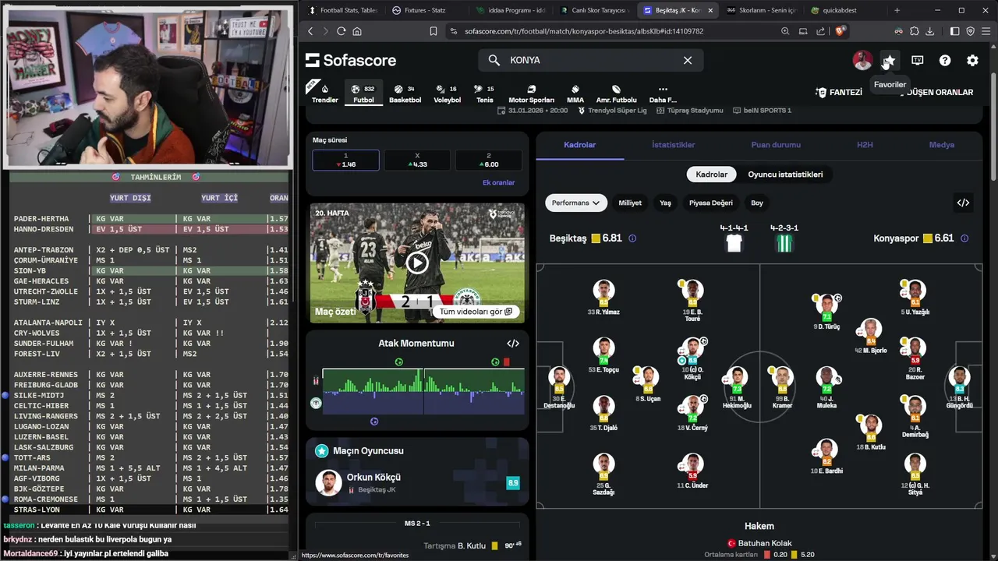
Task: Open player R. Yılmaz on pitch
Action: 603,297
